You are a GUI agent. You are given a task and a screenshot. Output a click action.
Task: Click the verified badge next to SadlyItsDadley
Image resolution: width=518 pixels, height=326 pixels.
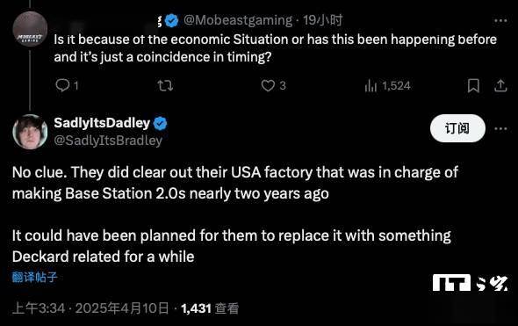pos(160,123)
